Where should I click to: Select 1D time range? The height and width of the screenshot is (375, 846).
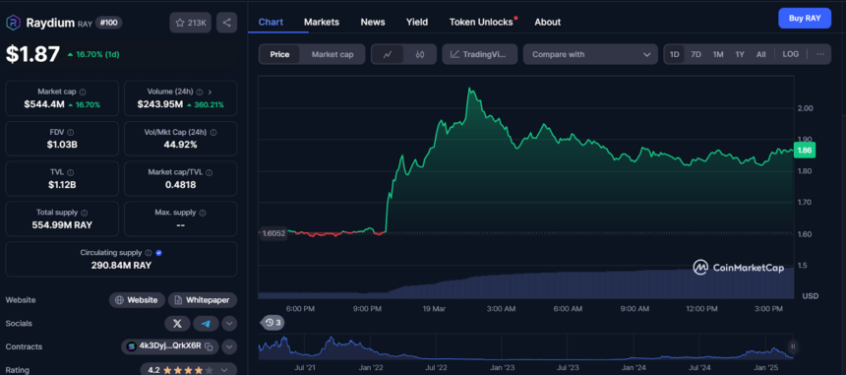pyautogui.click(x=675, y=54)
